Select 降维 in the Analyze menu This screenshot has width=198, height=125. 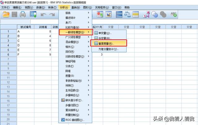pos(75,71)
